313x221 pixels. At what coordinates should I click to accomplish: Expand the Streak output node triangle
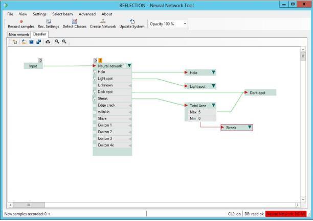(250, 127)
